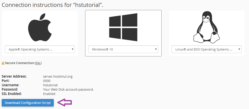Click the Web Disk account password text
249x109 pixels.
click(68, 89)
